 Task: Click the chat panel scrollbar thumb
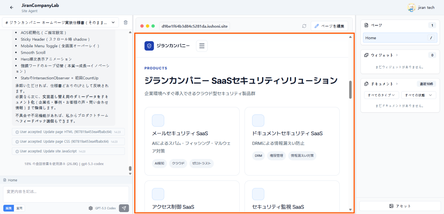pyautogui.click(x=130, y=168)
